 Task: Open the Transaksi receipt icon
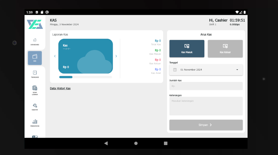pos(35,74)
